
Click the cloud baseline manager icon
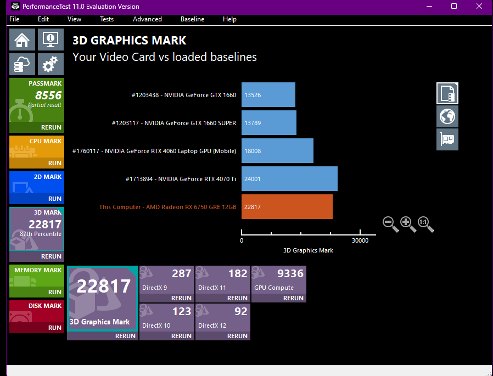tap(22, 64)
